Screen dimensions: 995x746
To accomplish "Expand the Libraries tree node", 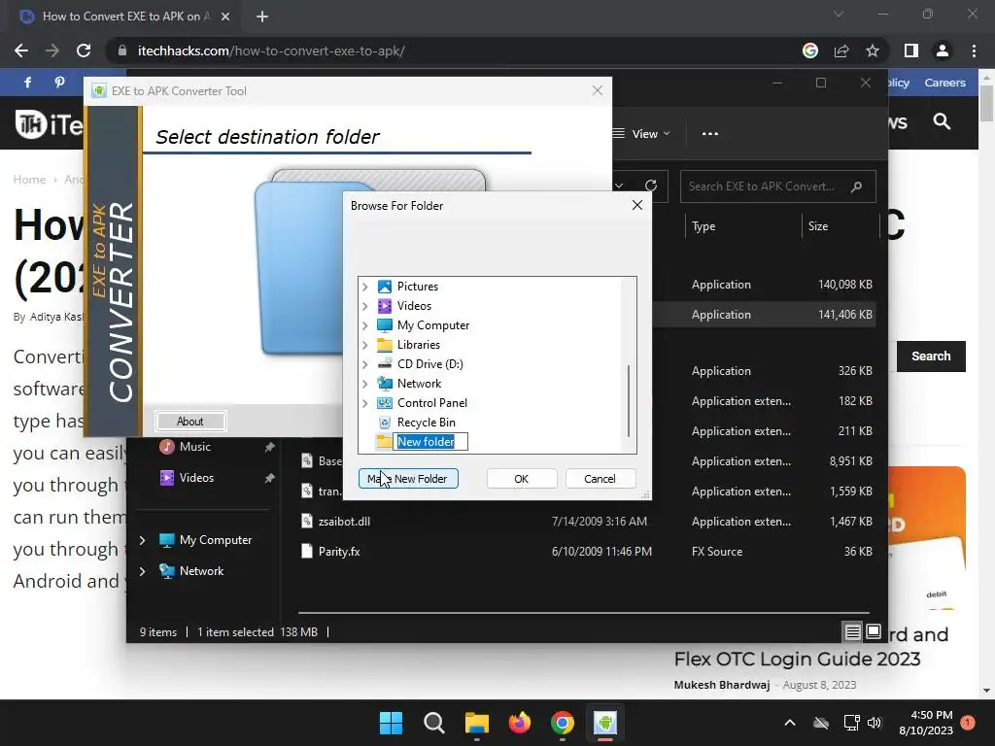I will [365, 345].
